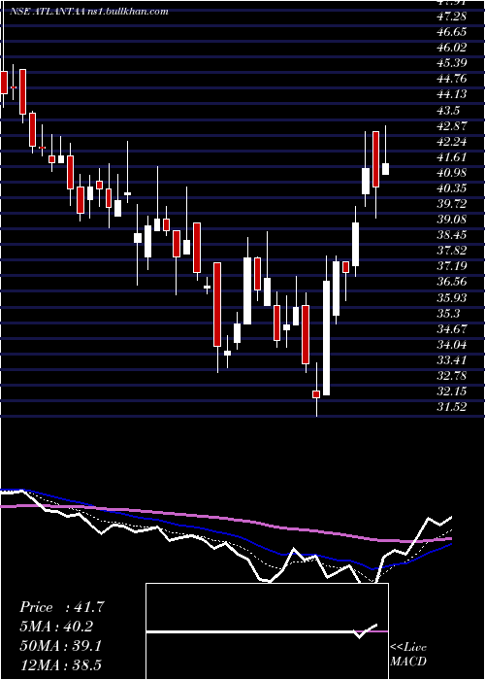Image resolution: width=485 pixels, height=680 pixels.
Task: Click the Price : 41.7 readout
Action: coord(62,607)
